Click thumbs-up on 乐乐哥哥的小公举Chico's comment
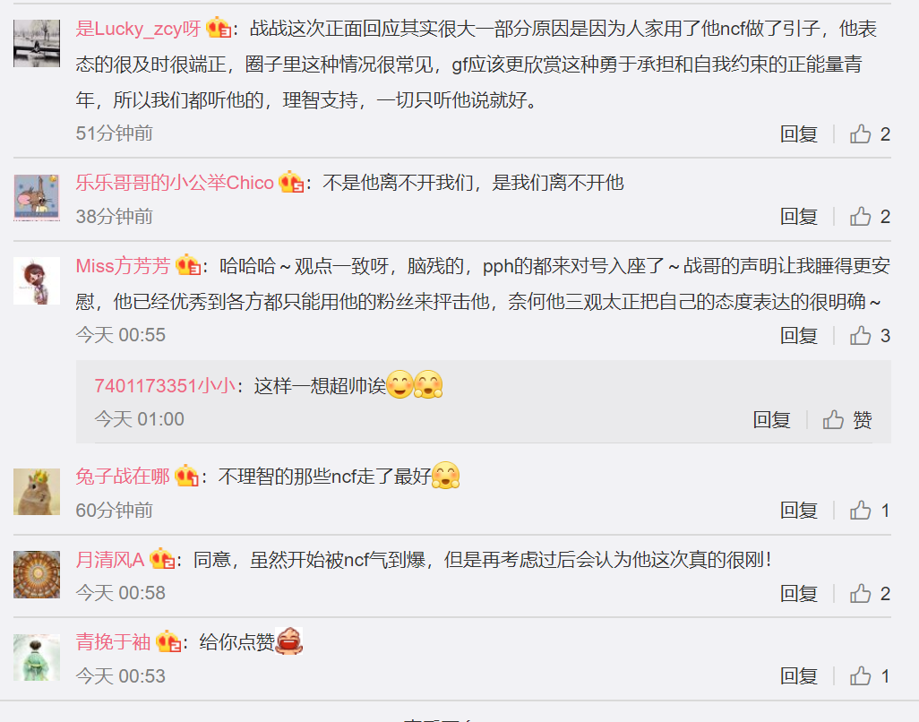919x722 pixels. (x=870, y=217)
